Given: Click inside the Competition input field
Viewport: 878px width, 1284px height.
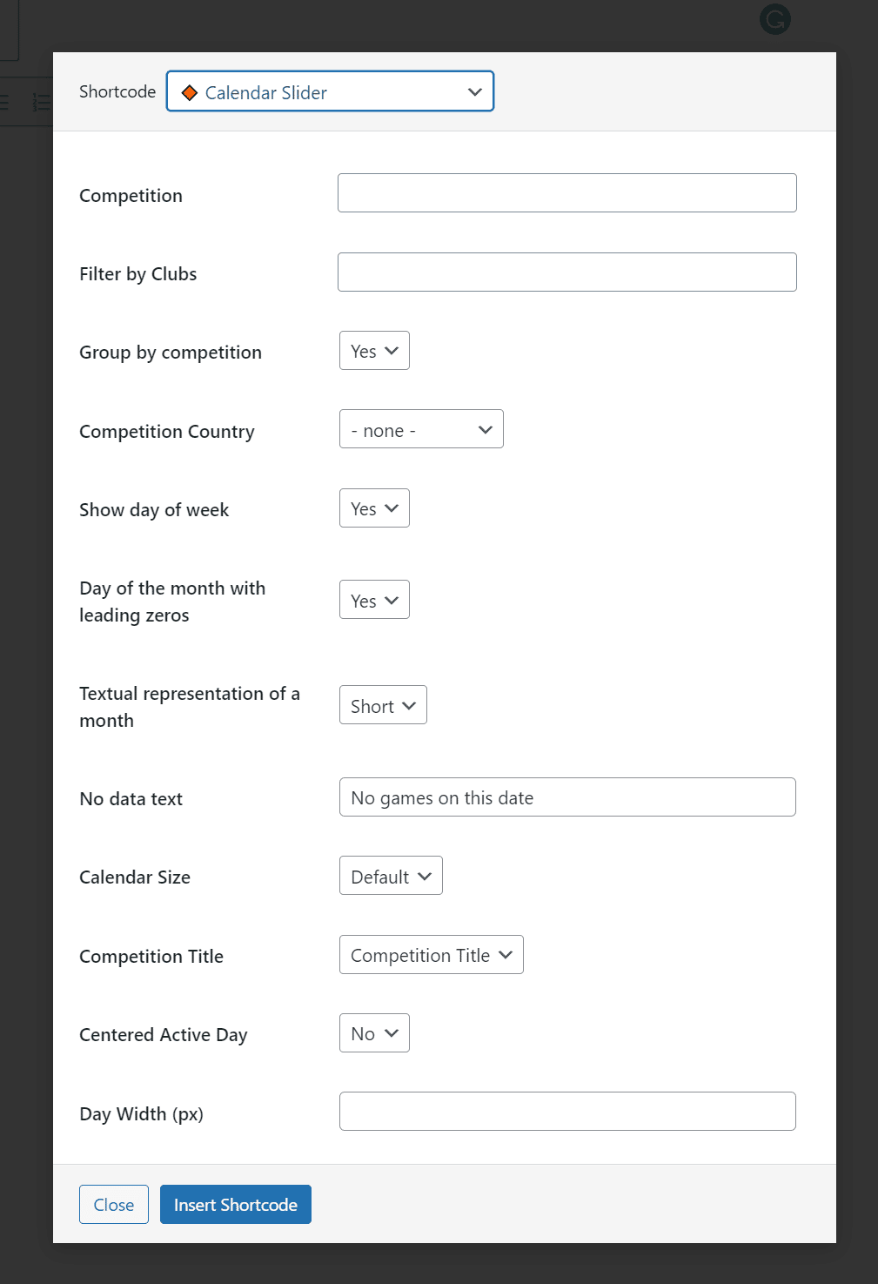Looking at the screenshot, I should tap(566, 192).
